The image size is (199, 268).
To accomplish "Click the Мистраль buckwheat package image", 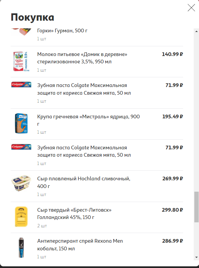I will coord(21,123).
